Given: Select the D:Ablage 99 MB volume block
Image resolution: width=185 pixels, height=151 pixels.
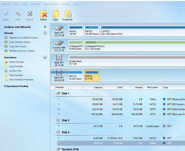Looking at the screenshot, I should click(76, 46).
